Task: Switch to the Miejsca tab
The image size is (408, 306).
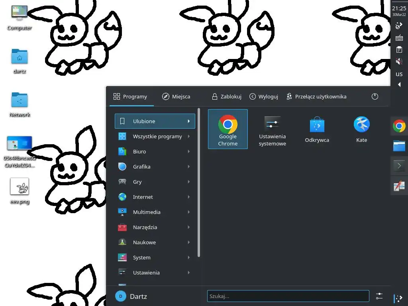Action: pyautogui.click(x=176, y=96)
